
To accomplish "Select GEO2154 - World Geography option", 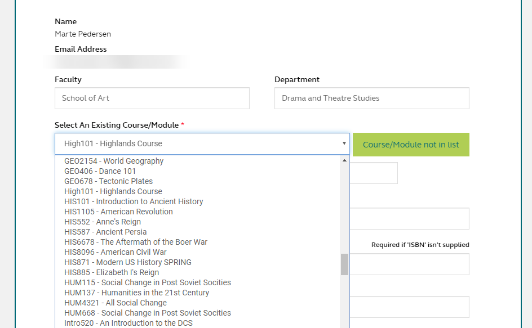I will click(114, 161).
